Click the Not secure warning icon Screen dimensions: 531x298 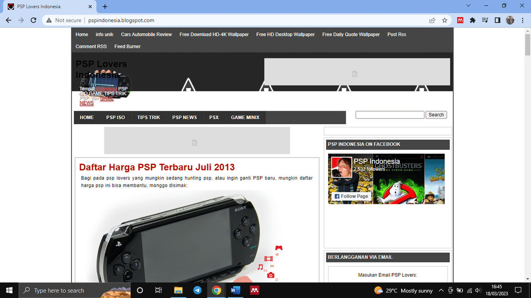click(x=49, y=20)
